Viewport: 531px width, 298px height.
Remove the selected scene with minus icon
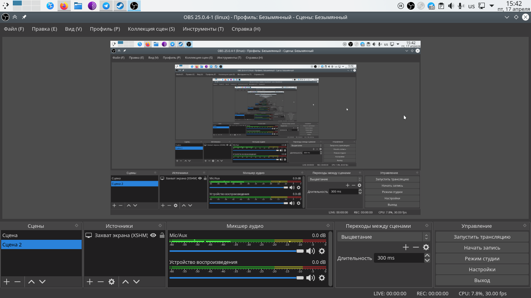[17, 282]
